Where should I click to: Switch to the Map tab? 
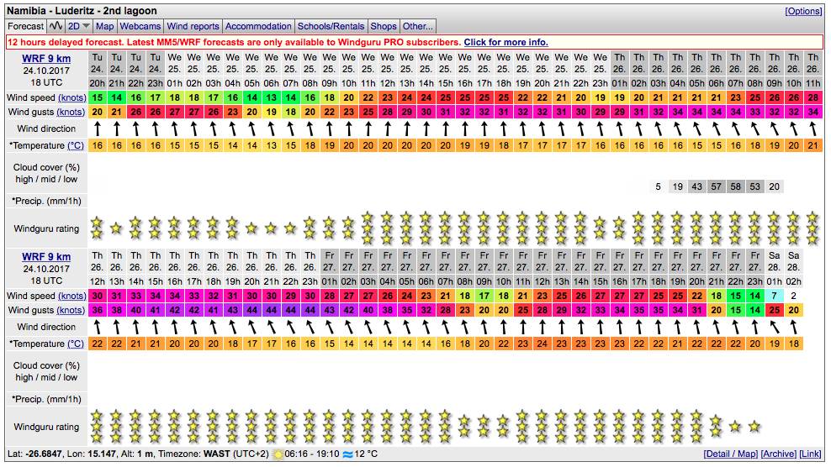pos(104,26)
